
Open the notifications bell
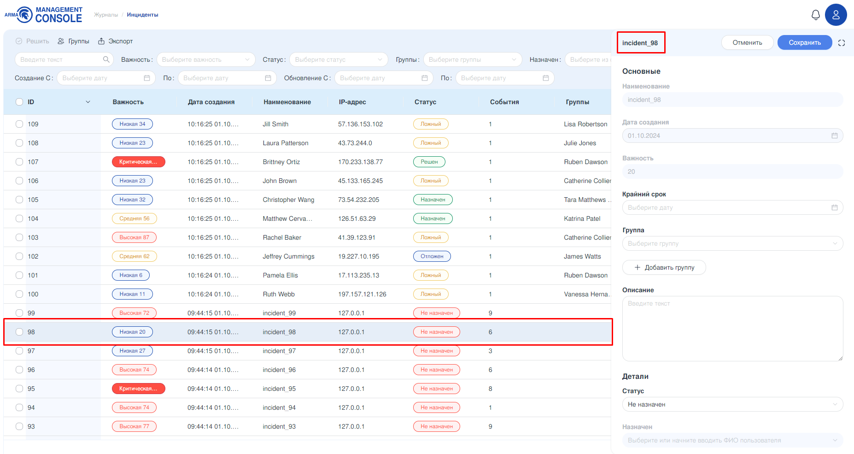(x=815, y=15)
